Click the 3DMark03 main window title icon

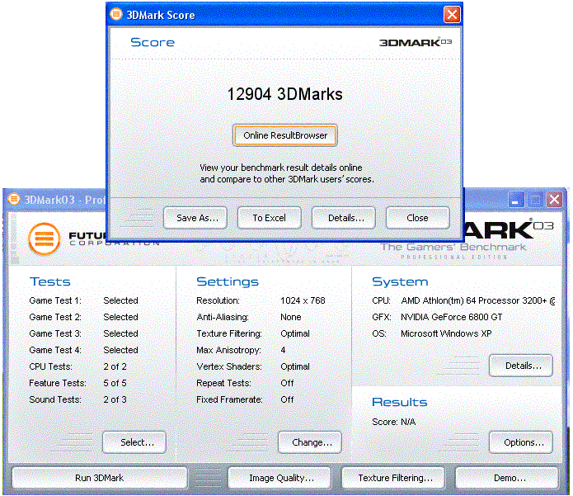14,199
